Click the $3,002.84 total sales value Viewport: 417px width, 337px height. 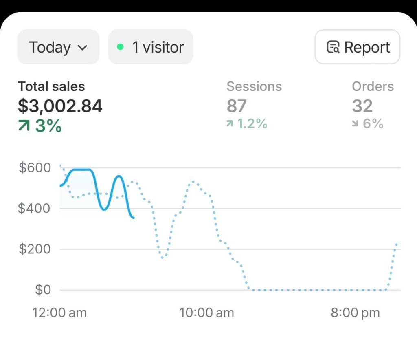[x=60, y=106]
